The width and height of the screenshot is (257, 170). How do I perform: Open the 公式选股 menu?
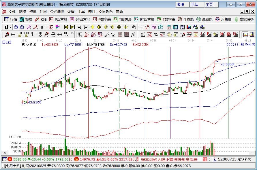click(57, 12)
